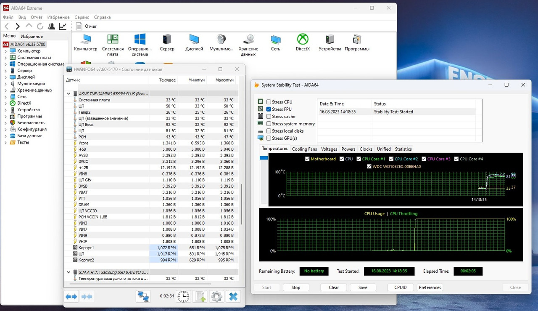The height and width of the screenshot is (311, 538).
Task: Click HWiNFO blue X close sensors icon
Action: coord(233,296)
